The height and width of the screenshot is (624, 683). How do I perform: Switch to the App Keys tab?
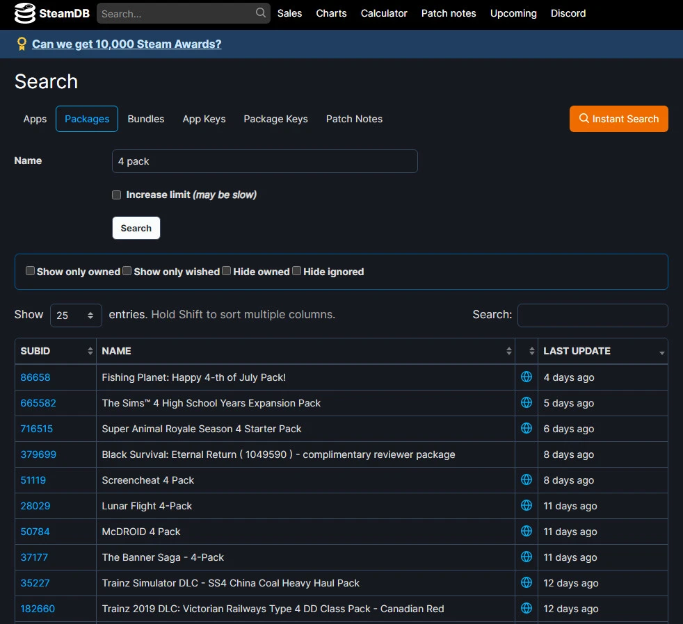click(x=204, y=119)
